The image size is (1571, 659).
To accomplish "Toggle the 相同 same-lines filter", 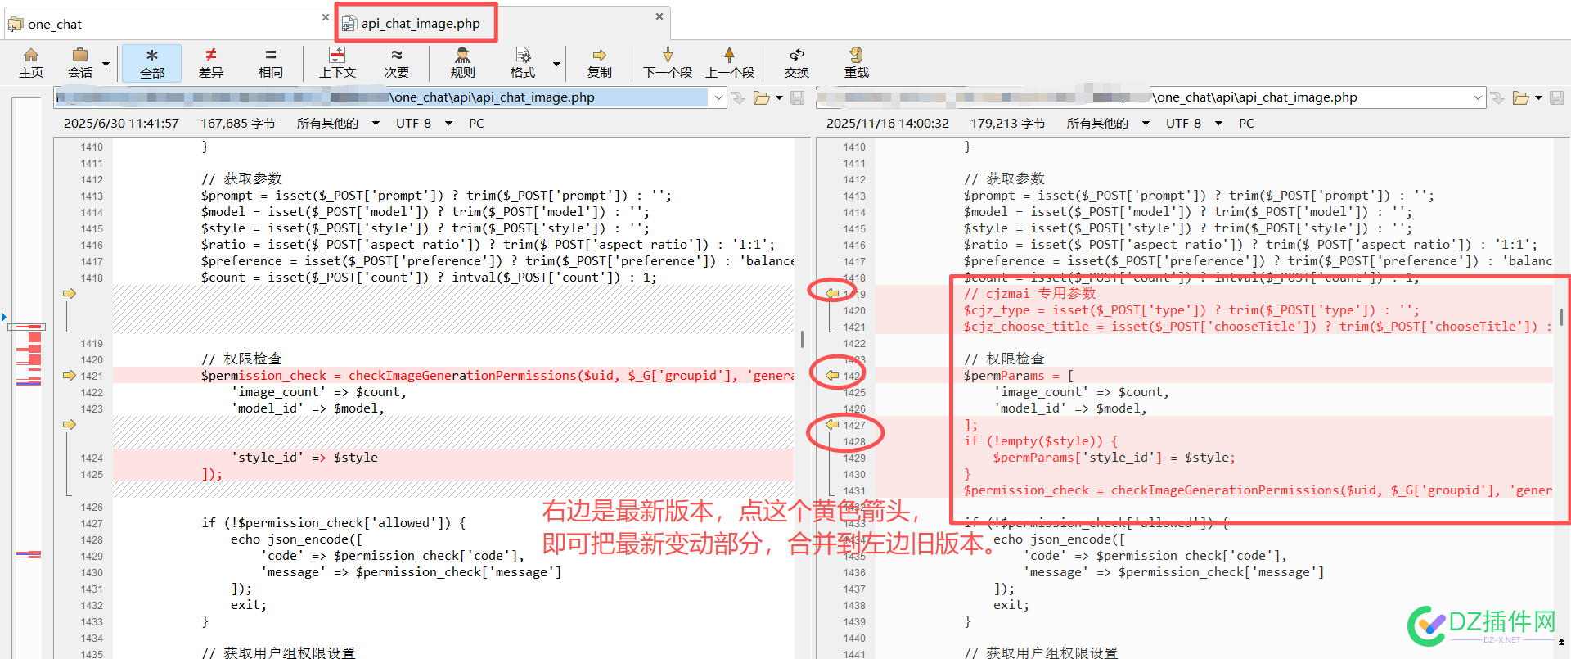I will 271,63.
